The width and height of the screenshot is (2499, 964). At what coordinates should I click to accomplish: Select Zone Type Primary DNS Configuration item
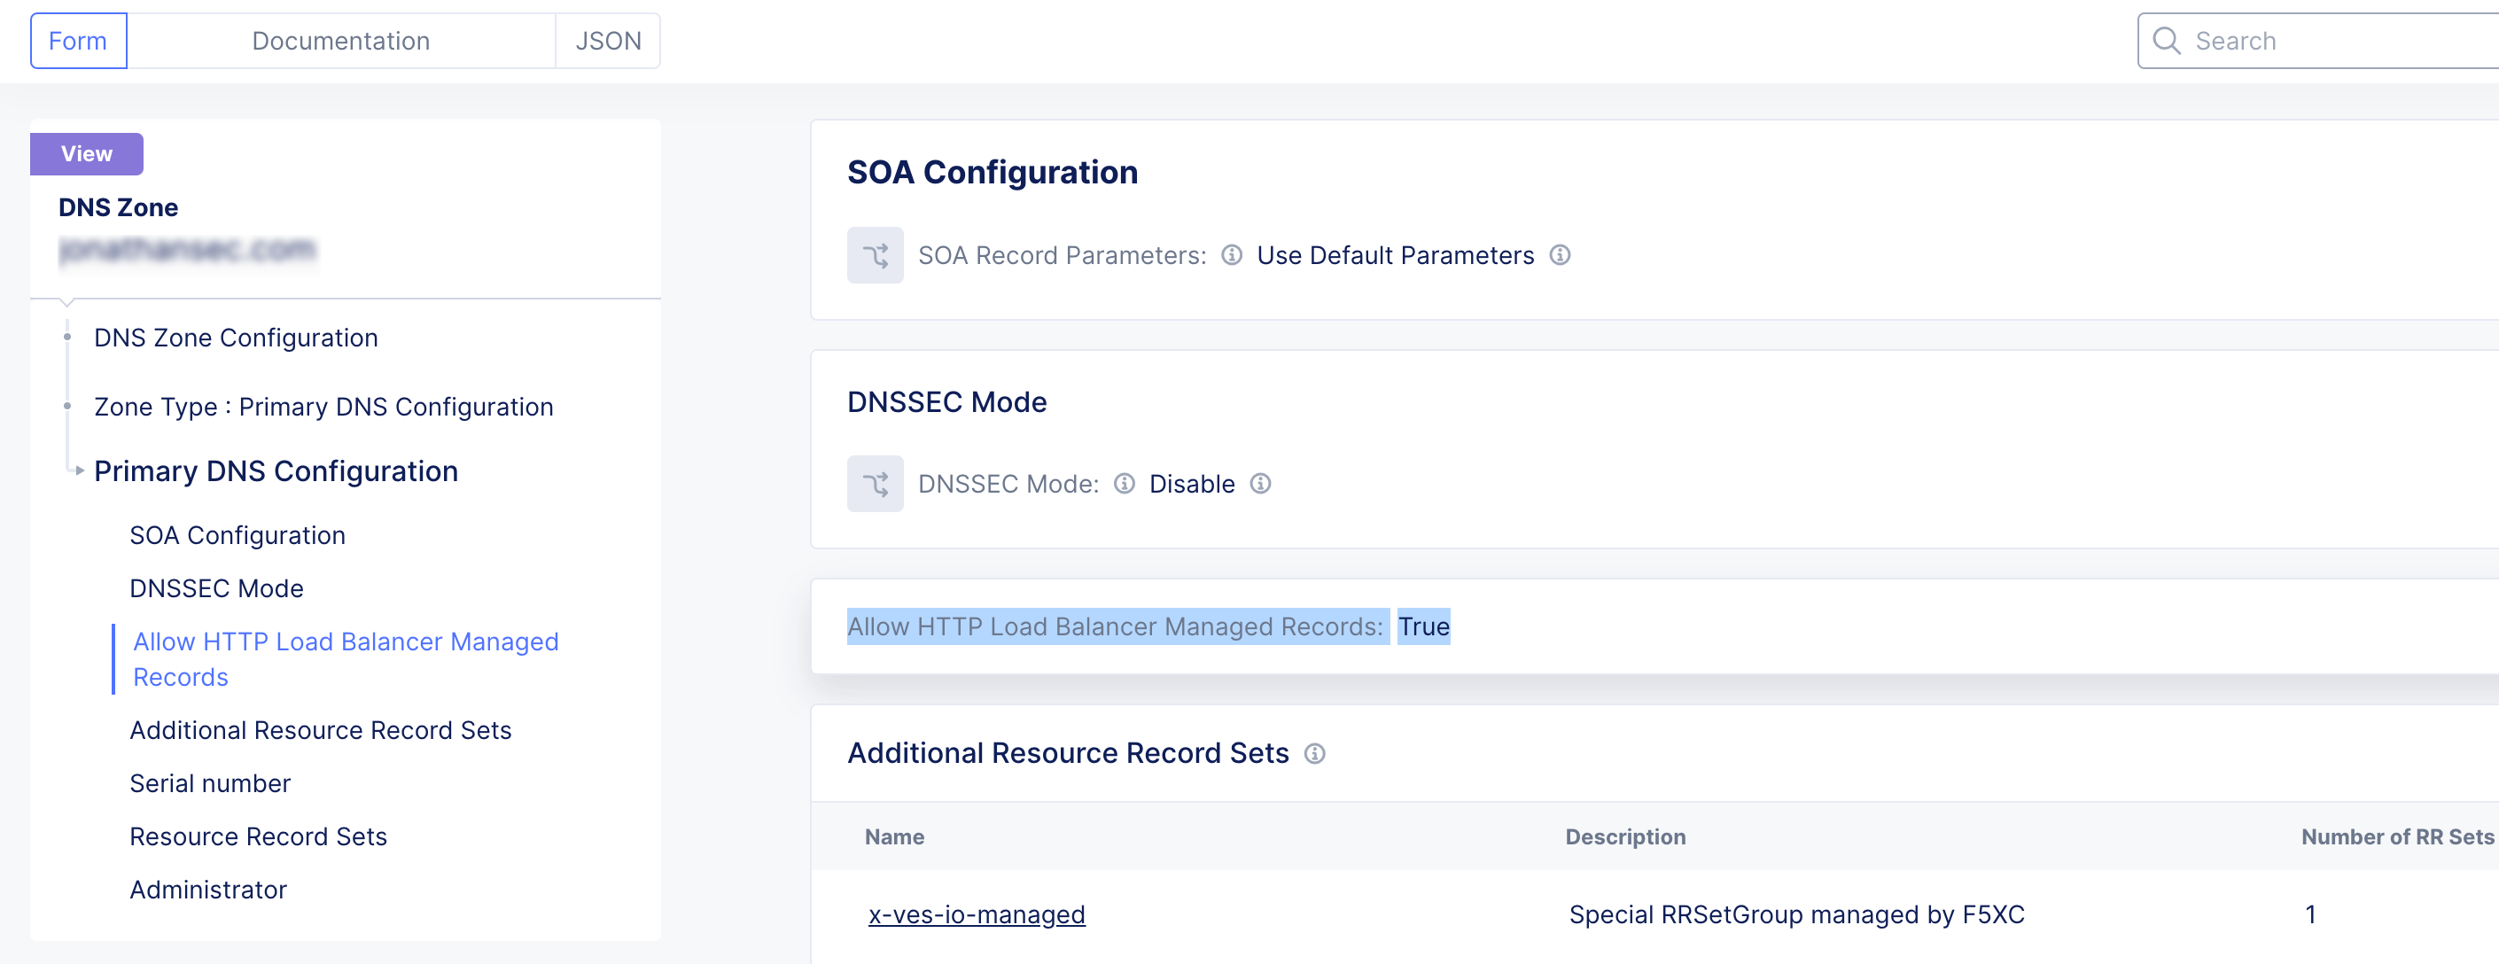pyautogui.click(x=323, y=407)
